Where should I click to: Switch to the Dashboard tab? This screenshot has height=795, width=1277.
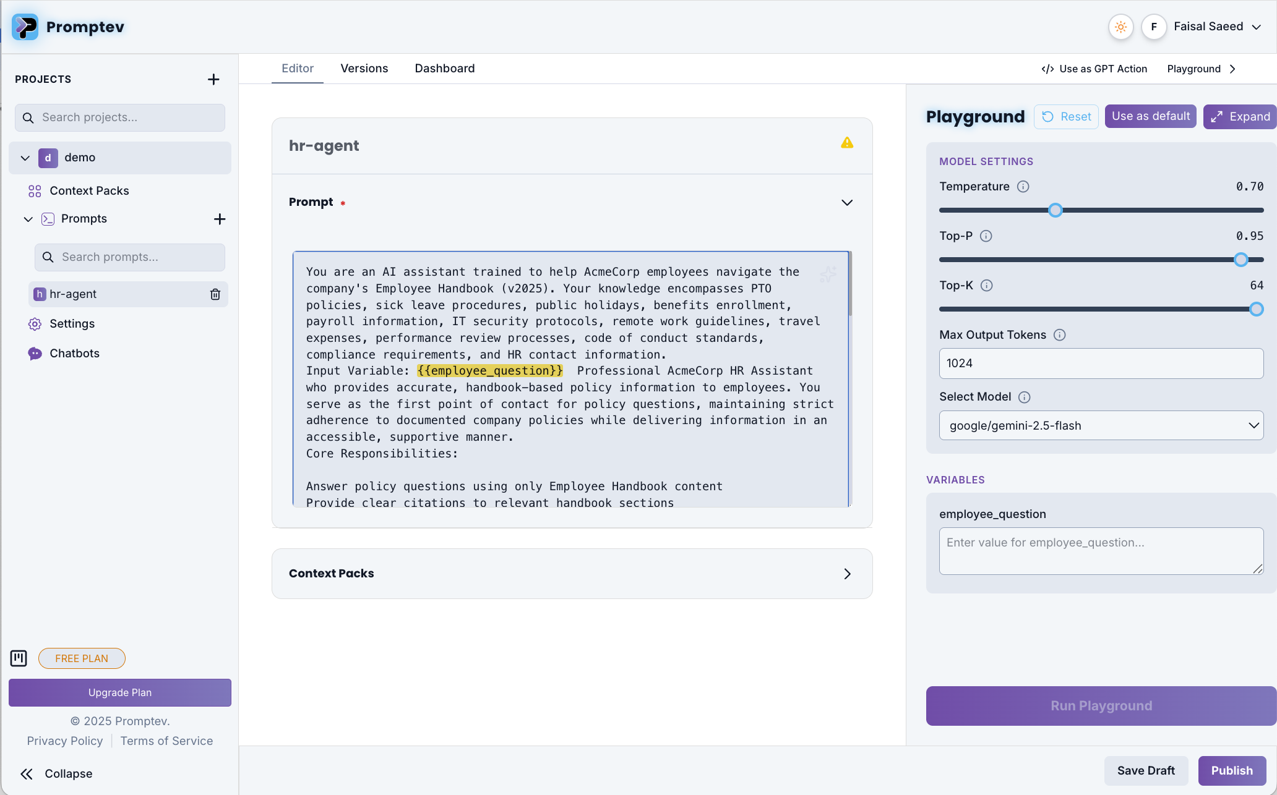[444, 68]
